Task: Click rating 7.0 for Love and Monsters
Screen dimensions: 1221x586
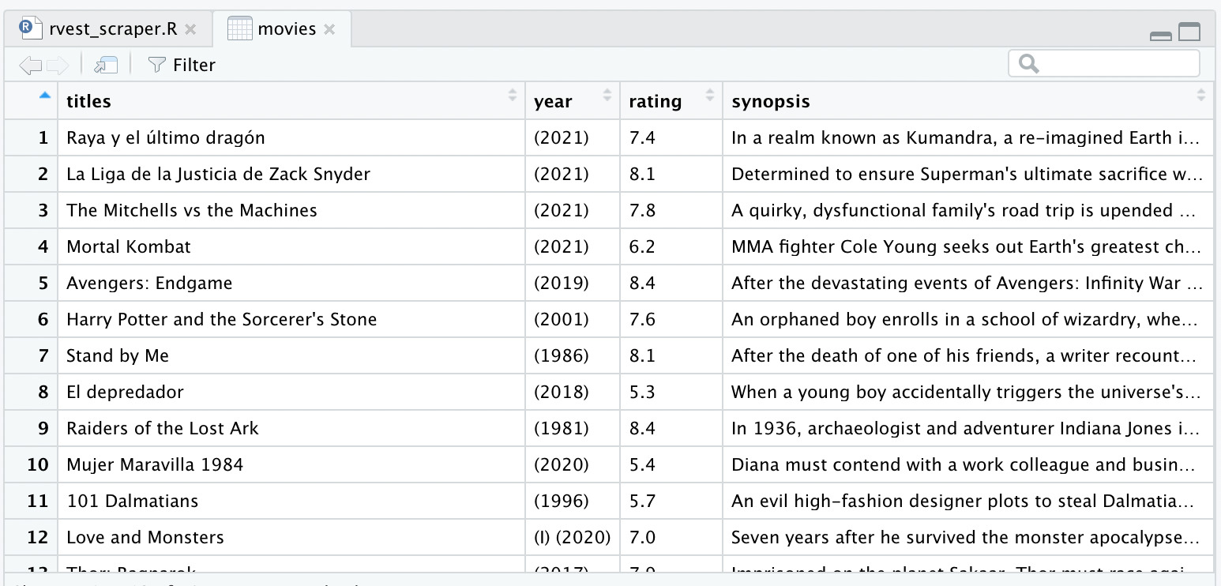Action: (671, 537)
